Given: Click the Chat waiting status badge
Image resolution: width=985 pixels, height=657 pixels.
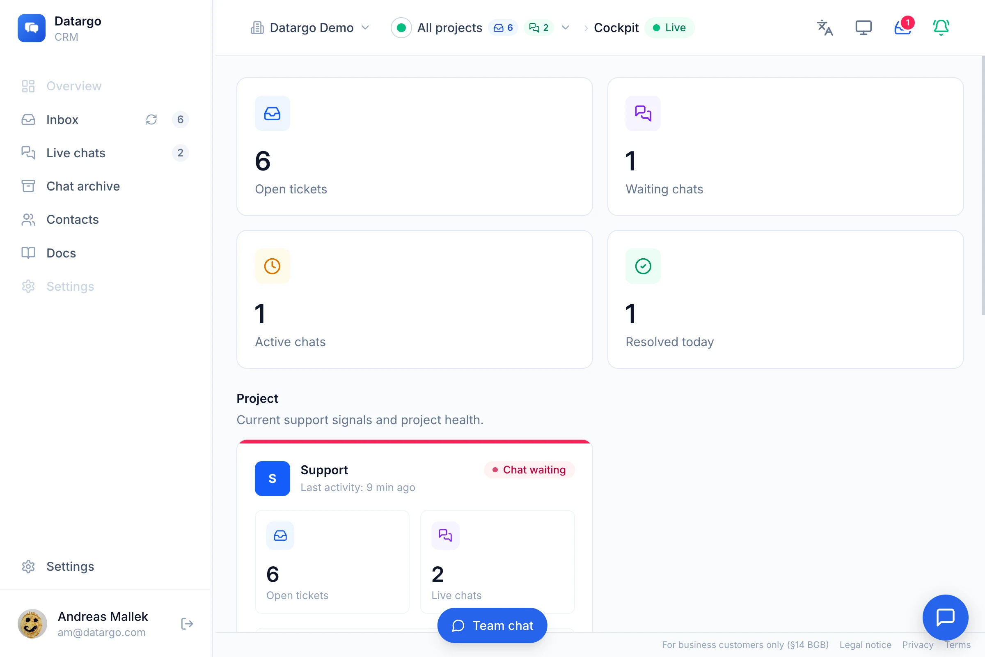Looking at the screenshot, I should (529, 470).
